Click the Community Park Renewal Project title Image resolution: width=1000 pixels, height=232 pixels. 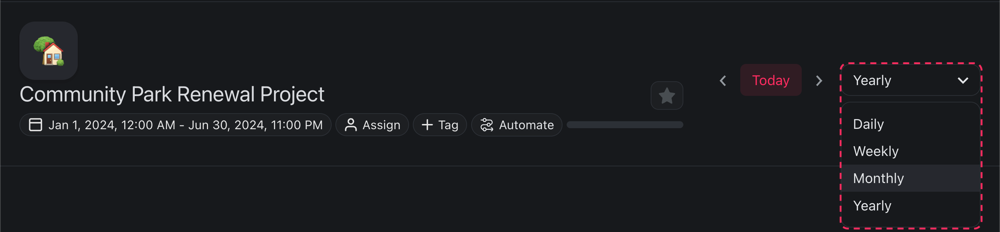click(x=172, y=94)
